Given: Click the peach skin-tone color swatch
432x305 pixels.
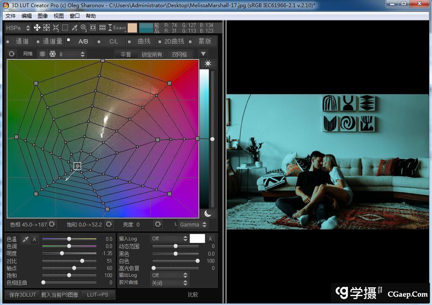Looking at the screenshot, I should 132,28.
